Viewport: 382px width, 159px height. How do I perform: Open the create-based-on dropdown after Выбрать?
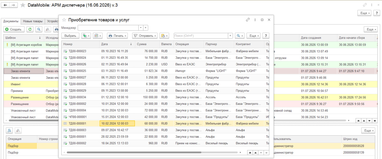click(x=86, y=36)
